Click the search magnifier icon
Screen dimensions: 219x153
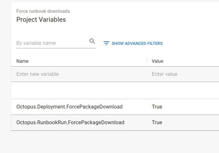(x=92, y=41)
